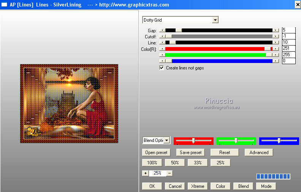Viewport: 301px width, 192px height.
Task: Click the Mode button
Action: point(266,186)
